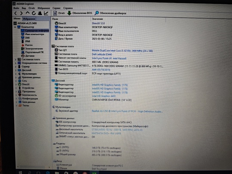Collapse the Компьютер tree node
Image resolution: width=232 pixels, height=174 pixels.
(15, 27)
